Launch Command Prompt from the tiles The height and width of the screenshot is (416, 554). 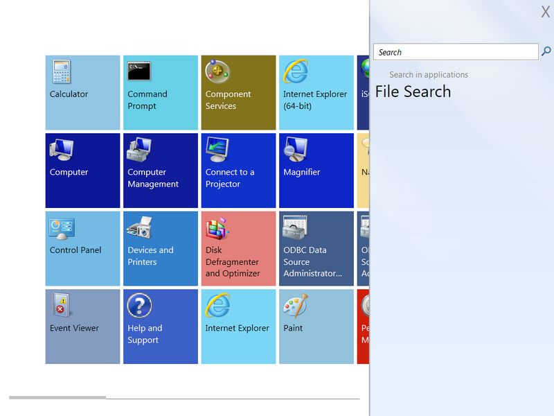tap(160, 93)
